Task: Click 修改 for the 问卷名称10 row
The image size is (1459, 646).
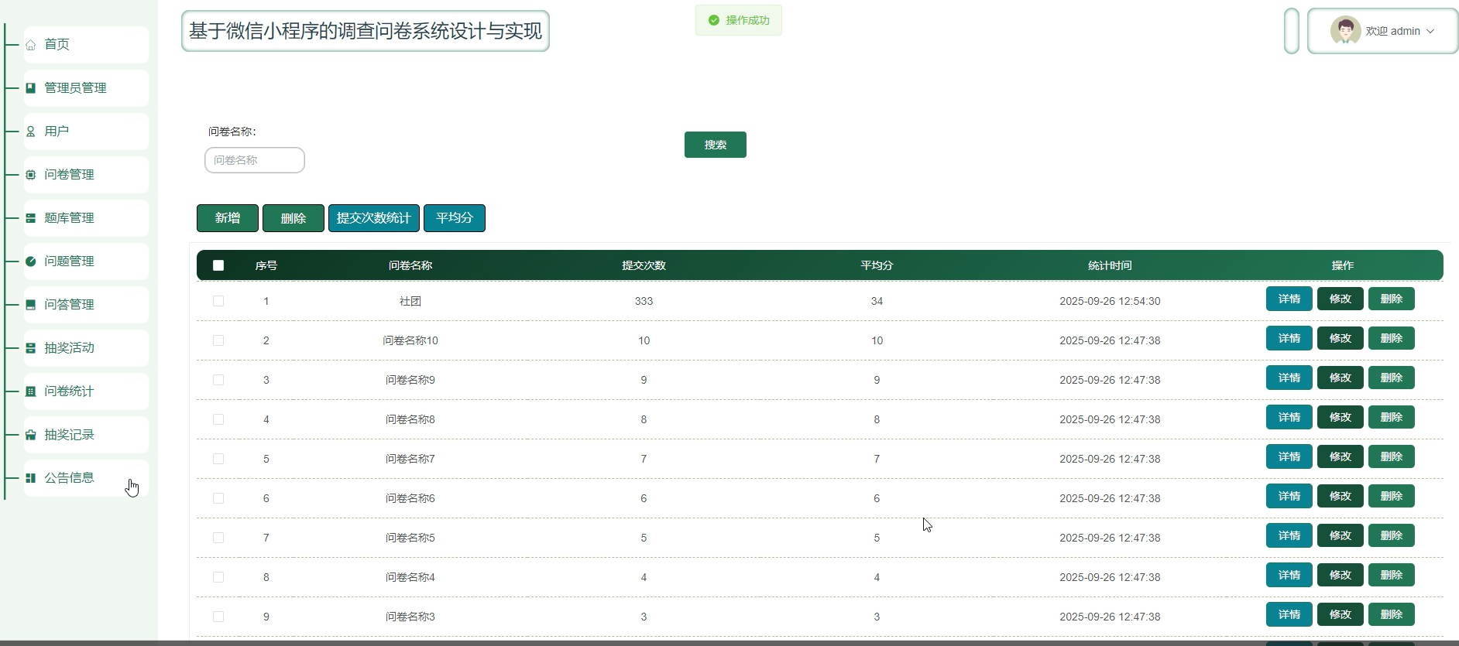Action: (1341, 338)
